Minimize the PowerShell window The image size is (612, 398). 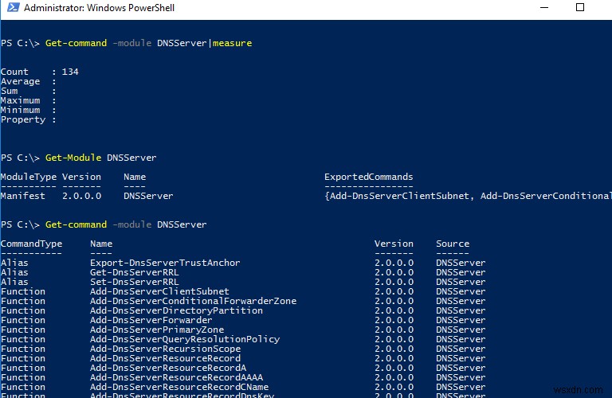pyautogui.click(x=544, y=7)
